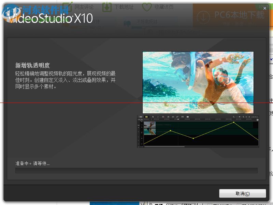Switch to the 预览 tab
The image size is (273, 205).
(x=185, y=203)
